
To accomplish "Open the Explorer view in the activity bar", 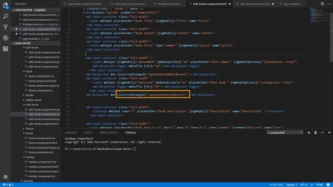I will pyautogui.click(x=6, y=5).
